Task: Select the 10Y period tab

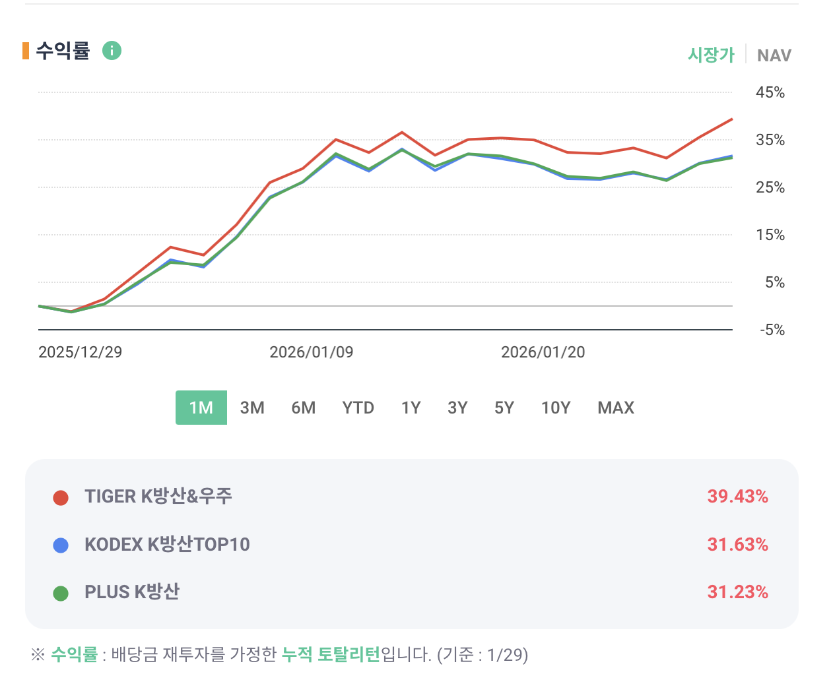Action: click(x=556, y=408)
